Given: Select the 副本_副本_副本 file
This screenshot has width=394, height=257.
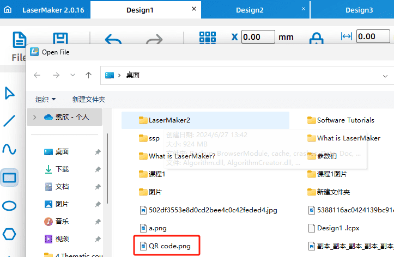Looking at the screenshot, I should click(x=351, y=246).
